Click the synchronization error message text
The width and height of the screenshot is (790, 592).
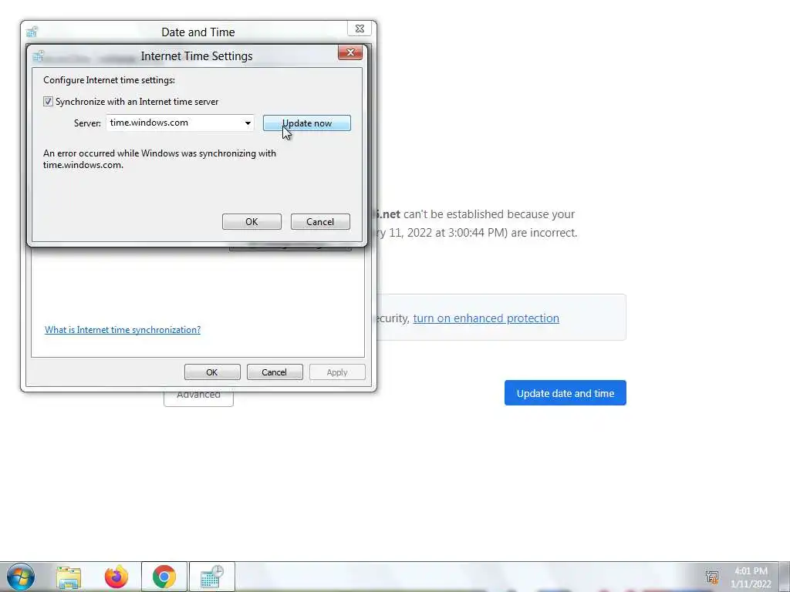coord(160,159)
